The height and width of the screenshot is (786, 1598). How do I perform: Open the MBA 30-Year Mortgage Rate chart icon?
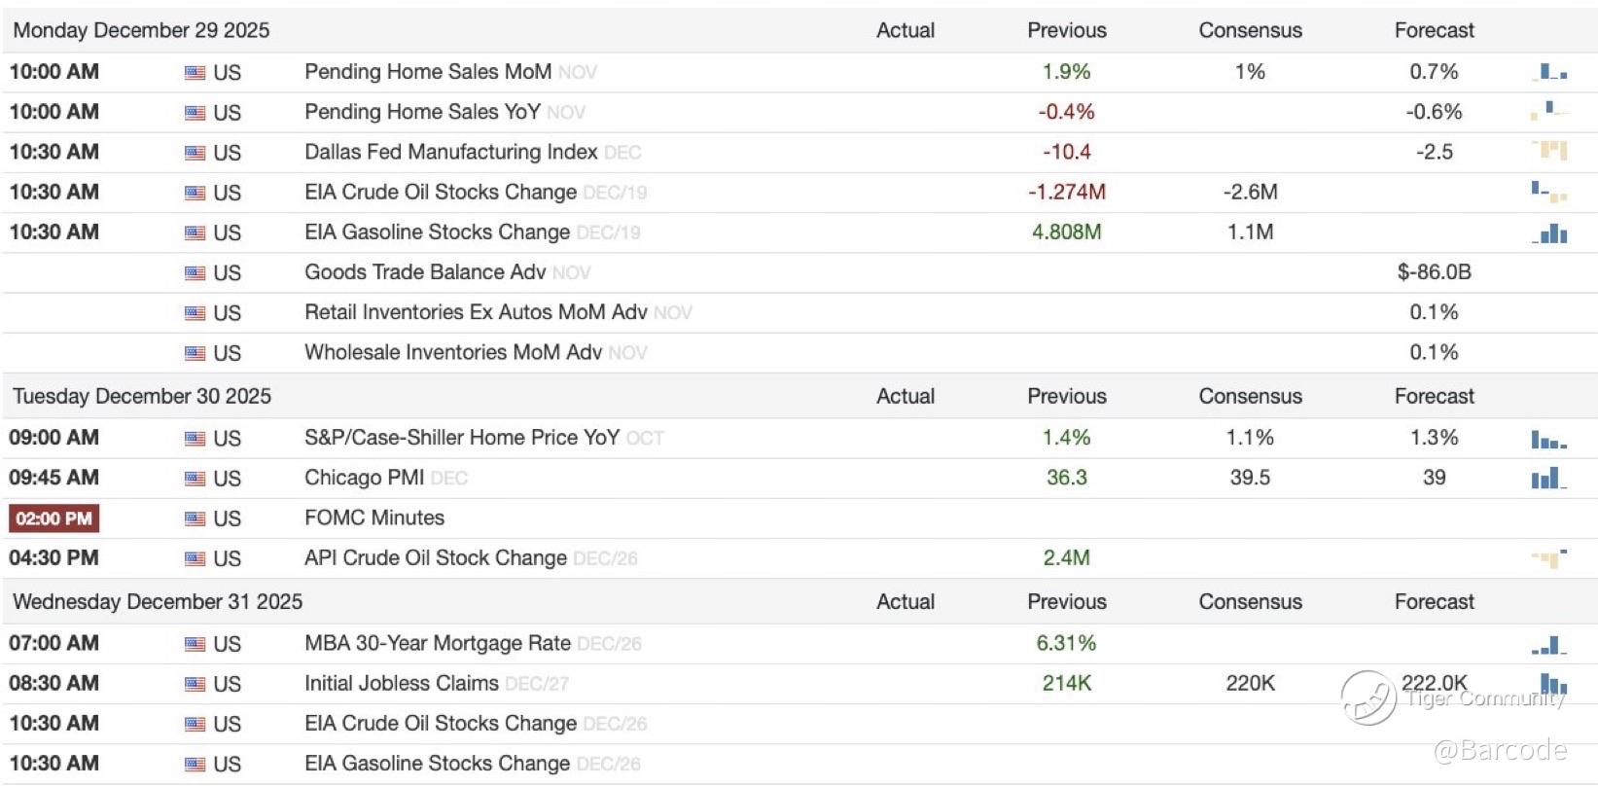click(x=1548, y=645)
